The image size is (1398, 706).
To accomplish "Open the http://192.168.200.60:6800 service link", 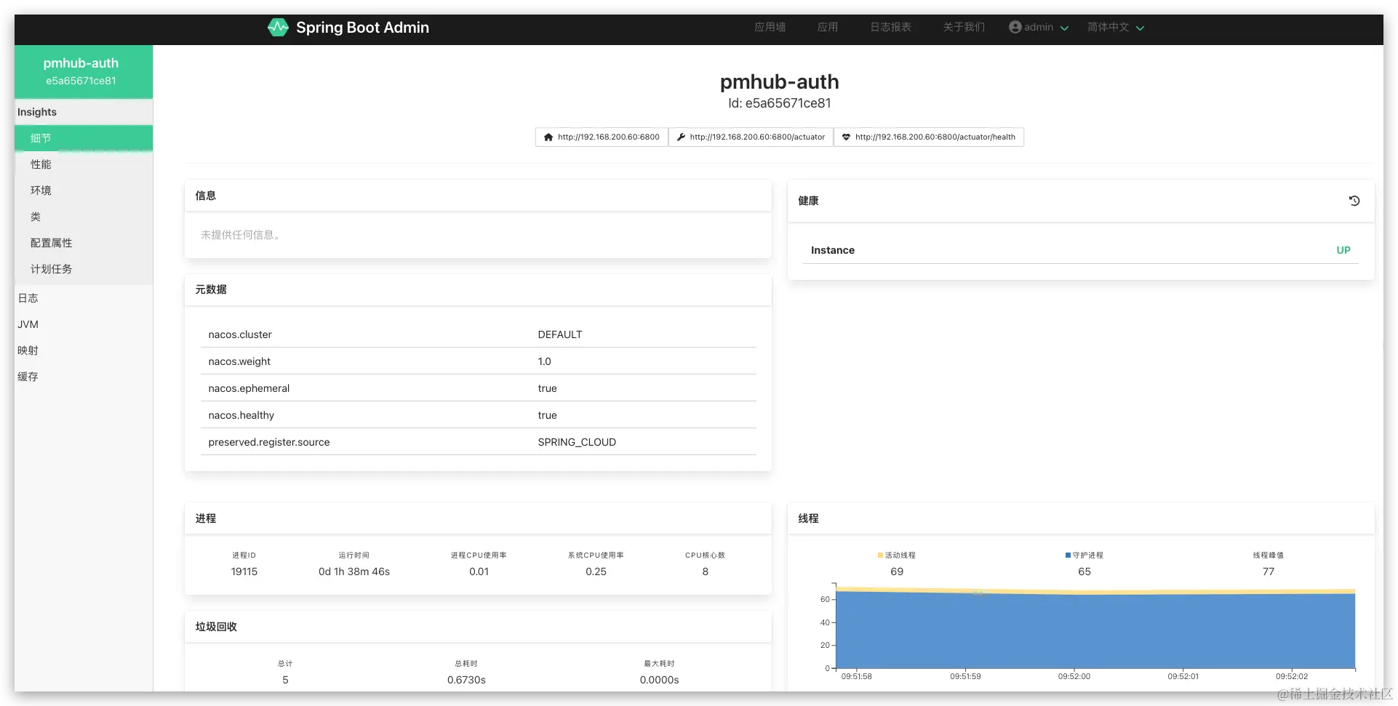I will [x=602, y=137].
